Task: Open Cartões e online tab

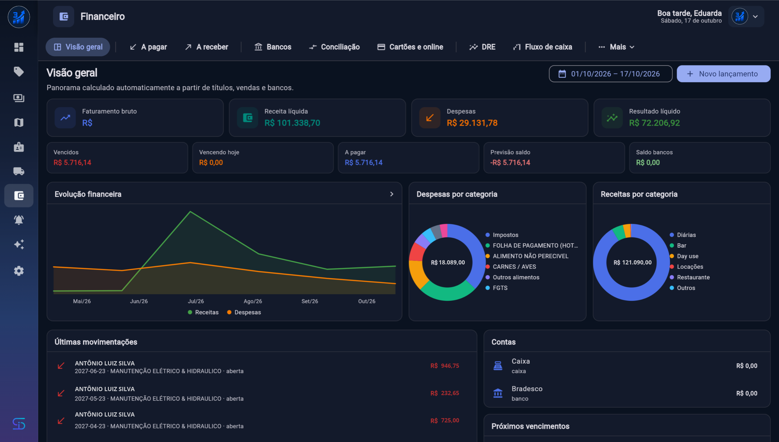Action: (410, 47)
